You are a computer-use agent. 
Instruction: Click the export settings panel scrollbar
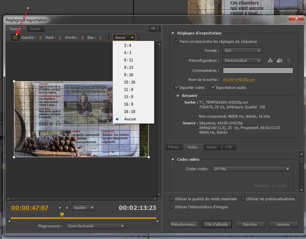(x=302, y=172)
